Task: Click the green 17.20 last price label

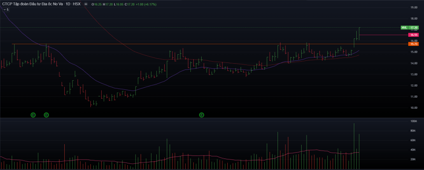Action: 413,27
